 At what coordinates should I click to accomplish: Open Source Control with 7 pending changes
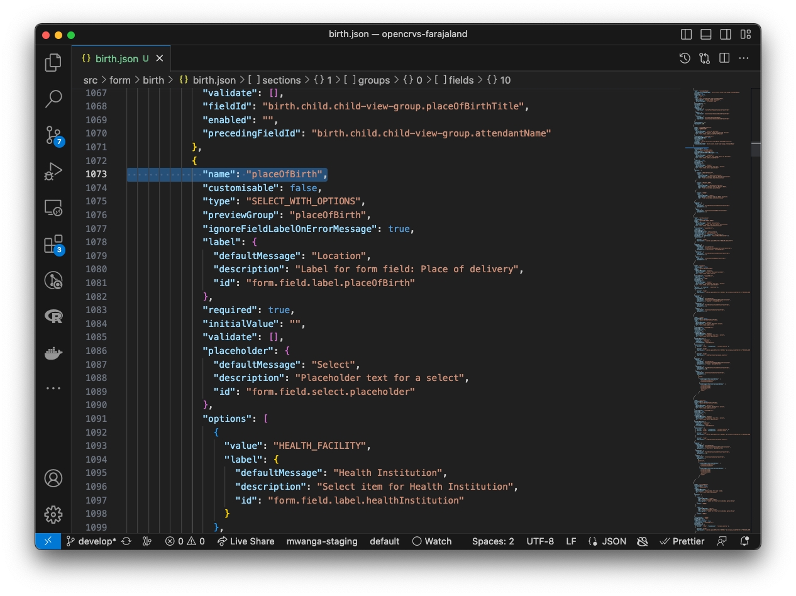click(53, 135)
